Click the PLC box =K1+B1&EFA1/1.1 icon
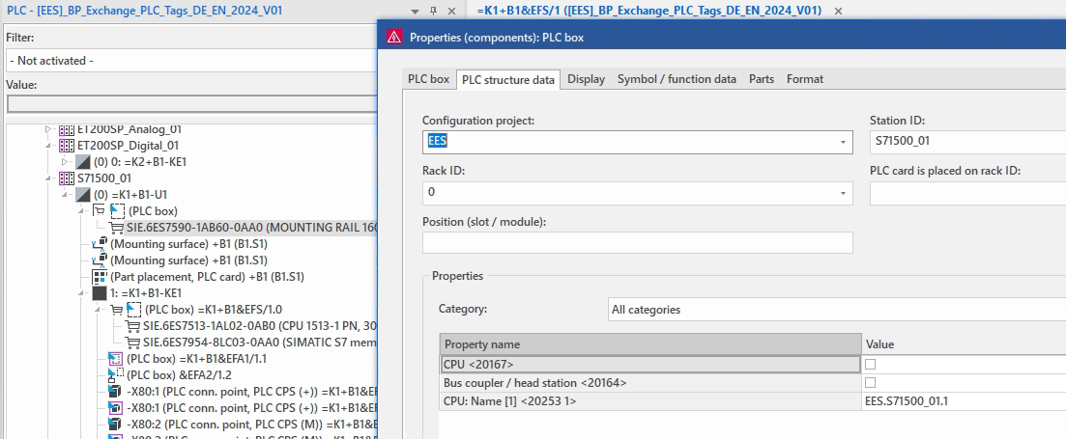This screenshot has height=439, width=1066. (x=116, y=358)
